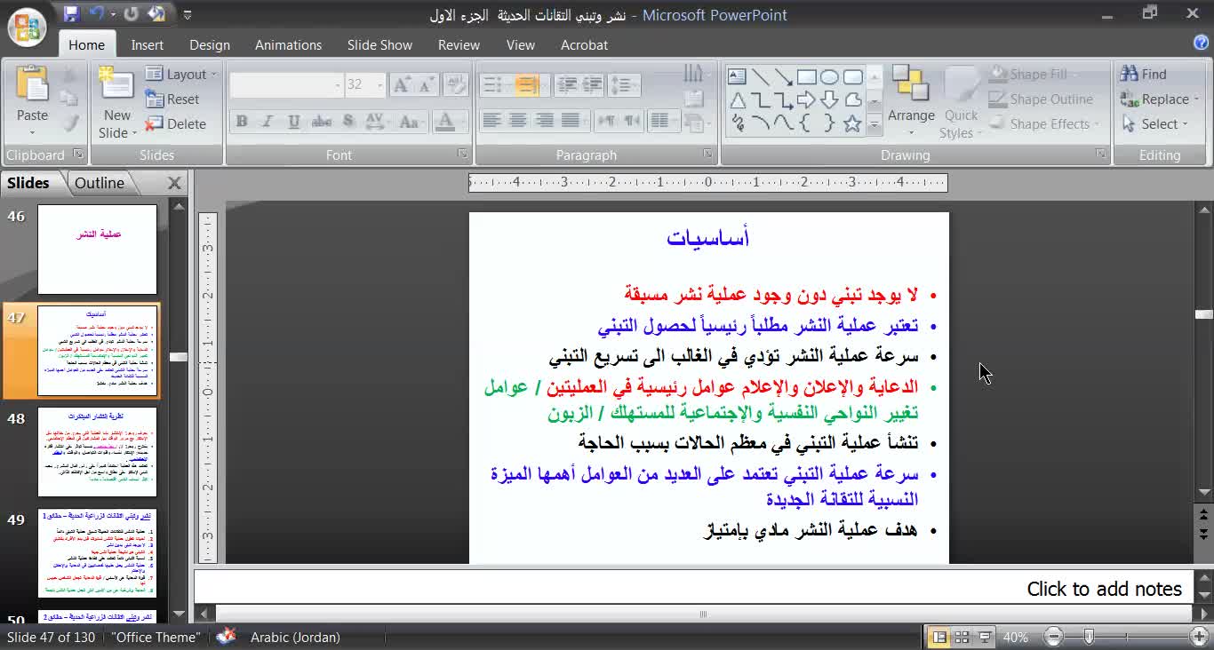The image size is (1214, 650).
Task: Select the Text Box shape
Action: pos(737,76)
